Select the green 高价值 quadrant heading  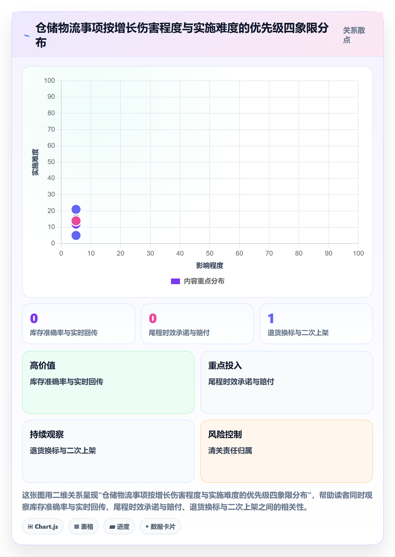[43, 365]
